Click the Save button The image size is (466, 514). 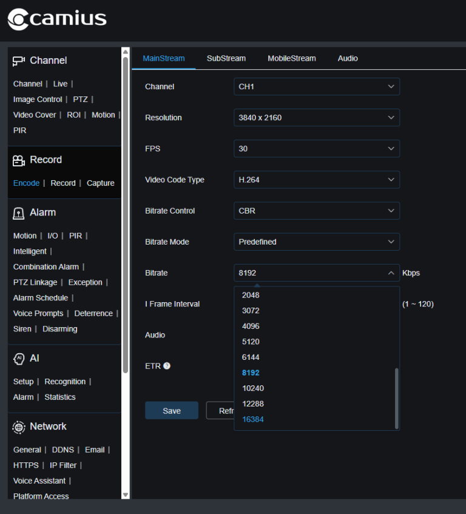pos(172,410)
